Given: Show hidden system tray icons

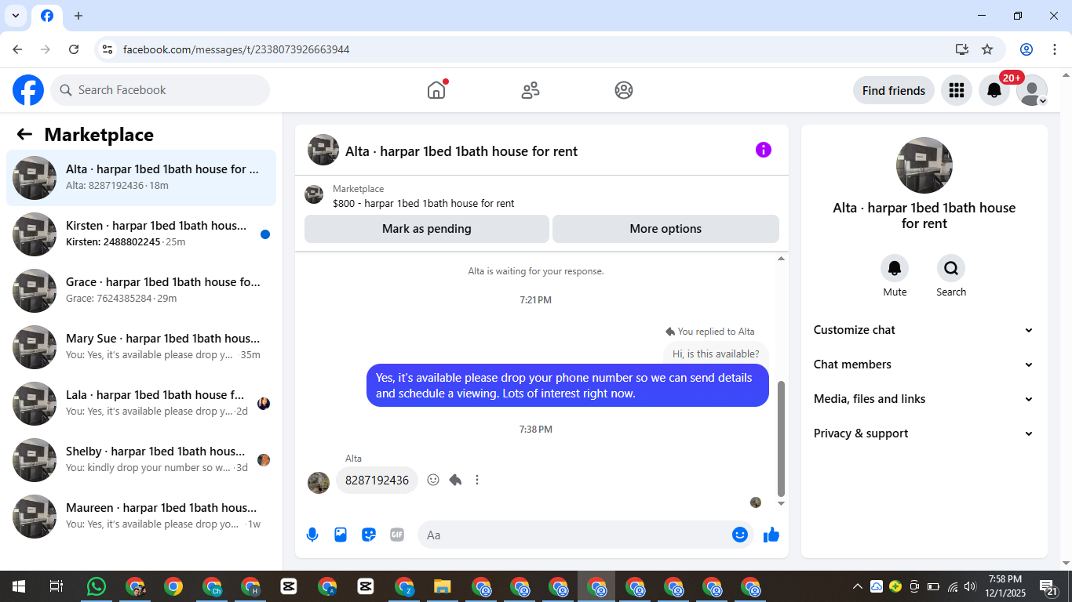Looking at the screenshot, I should point(857,586).
